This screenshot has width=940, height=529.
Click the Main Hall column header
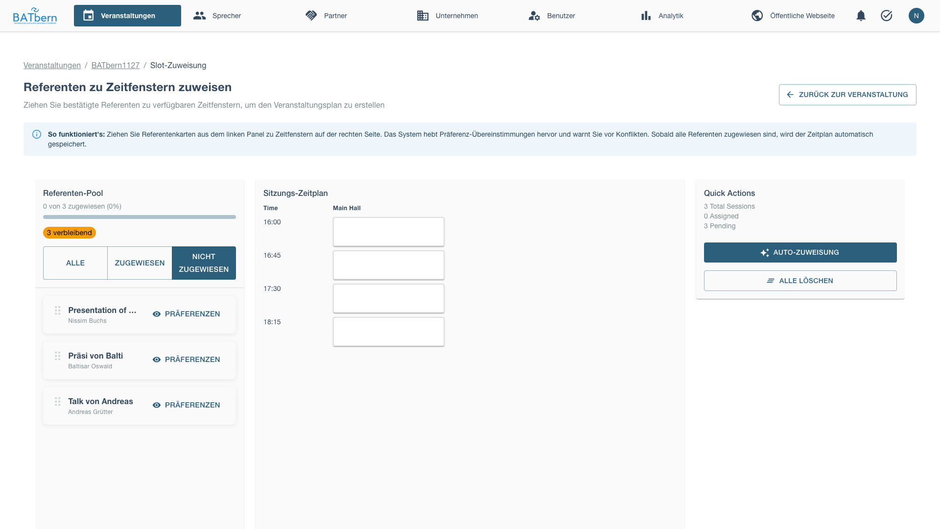coord(347,208)
